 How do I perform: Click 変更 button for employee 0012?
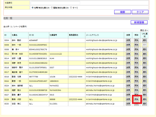(128, 54)
